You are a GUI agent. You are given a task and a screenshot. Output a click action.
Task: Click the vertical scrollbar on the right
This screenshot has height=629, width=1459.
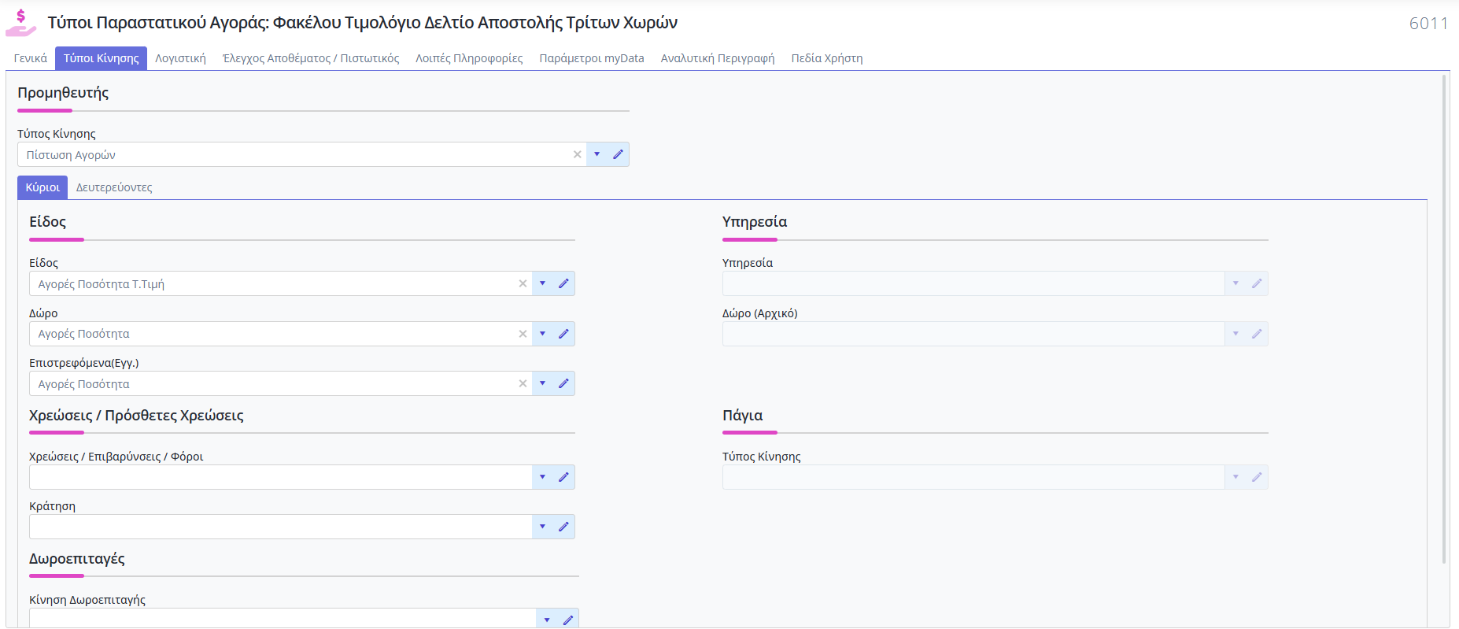coord(1444,315)
